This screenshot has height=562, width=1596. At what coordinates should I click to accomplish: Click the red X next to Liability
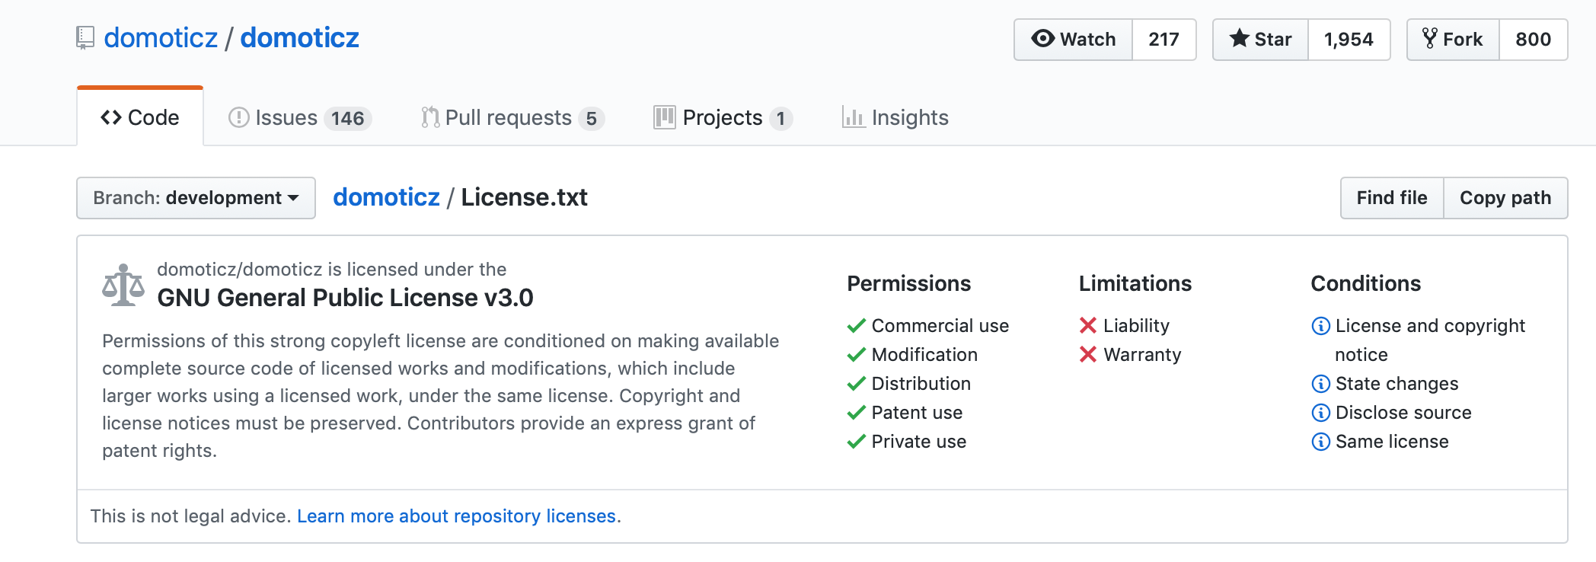[1087, 326]
